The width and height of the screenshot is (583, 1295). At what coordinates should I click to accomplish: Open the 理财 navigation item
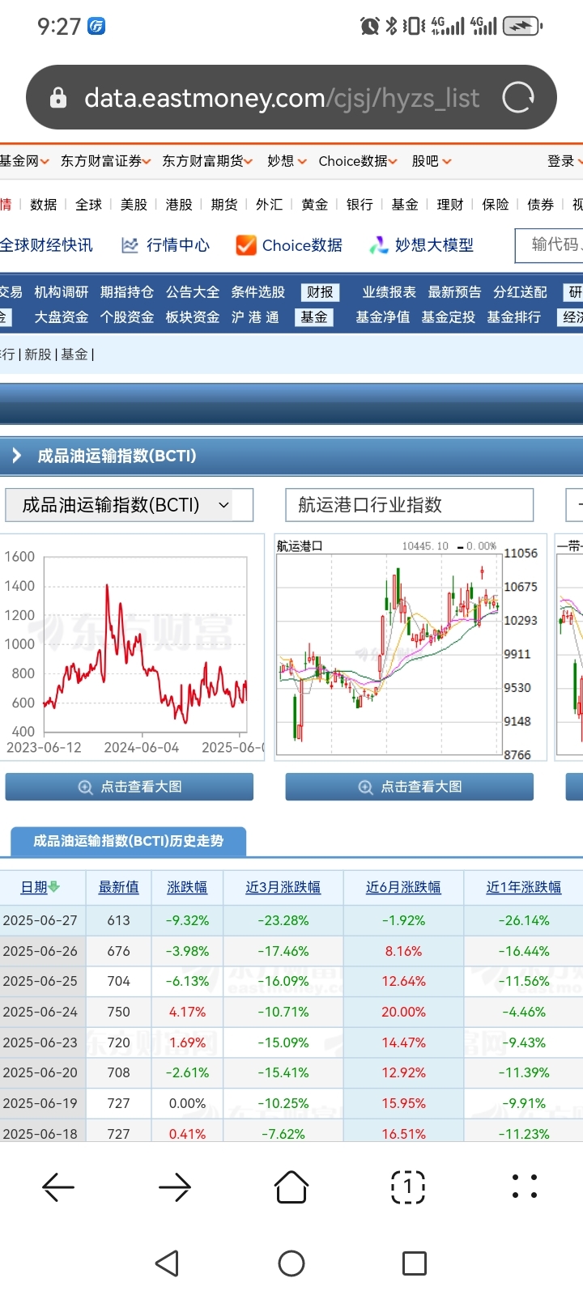450,205
